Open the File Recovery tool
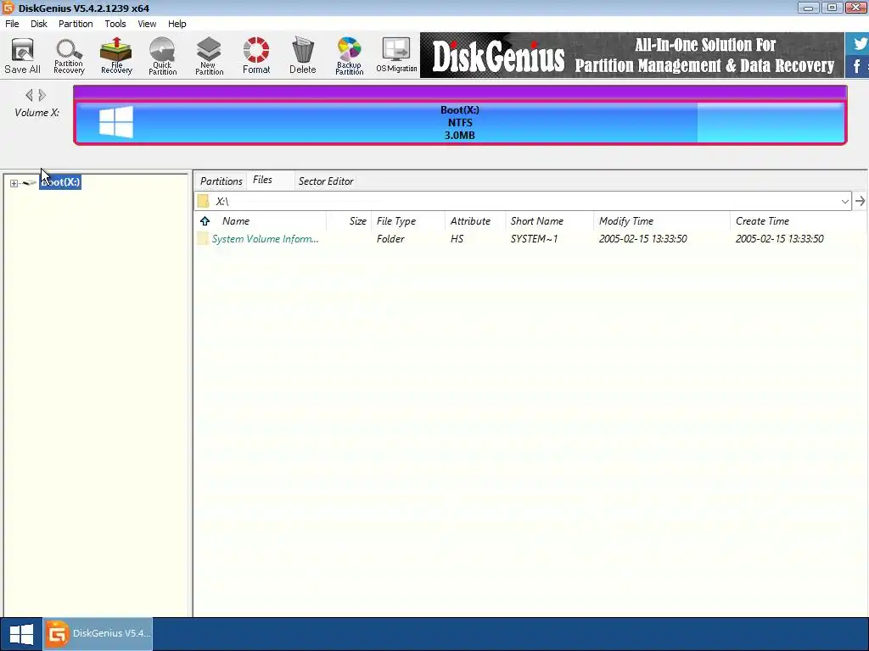869x651 pixels. click(116, 55)
